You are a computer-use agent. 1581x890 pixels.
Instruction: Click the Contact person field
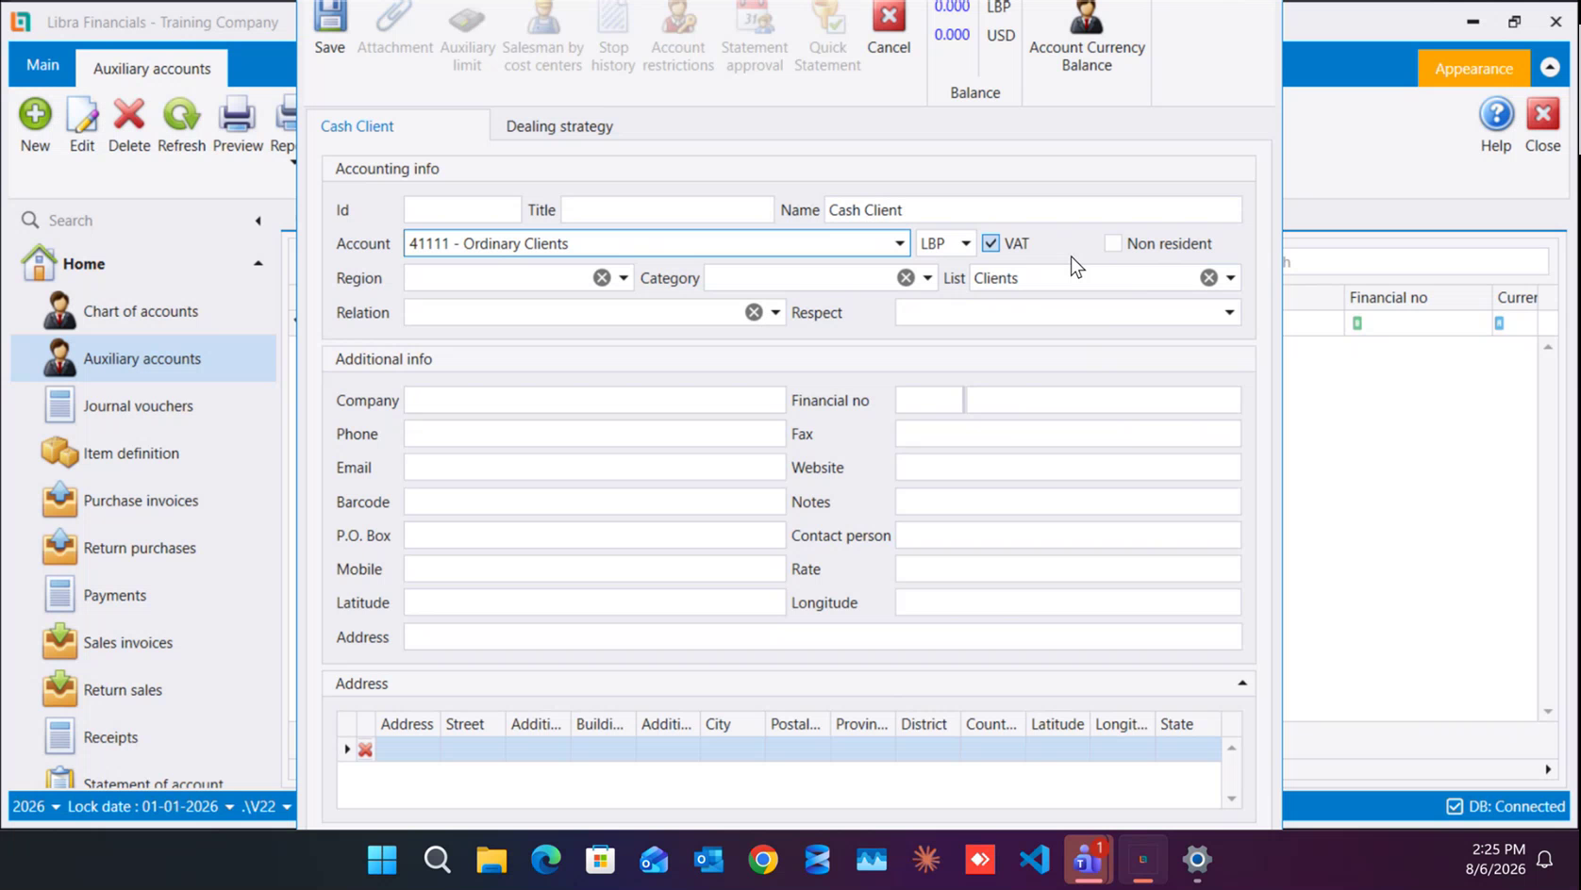(1068, 536)
